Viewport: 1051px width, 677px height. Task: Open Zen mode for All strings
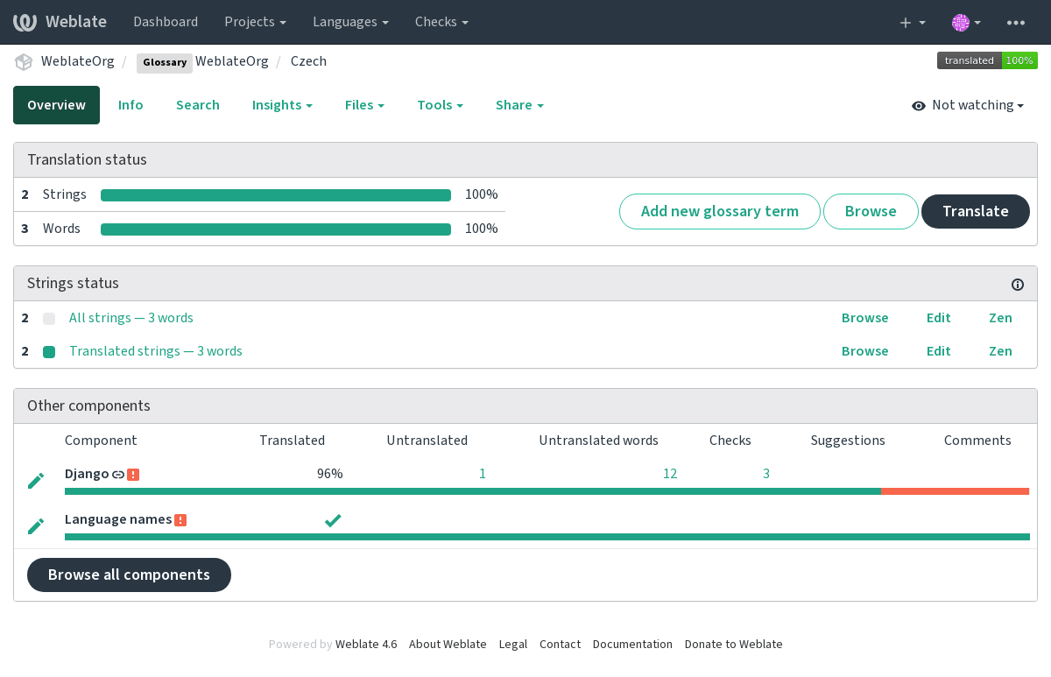1000,318
